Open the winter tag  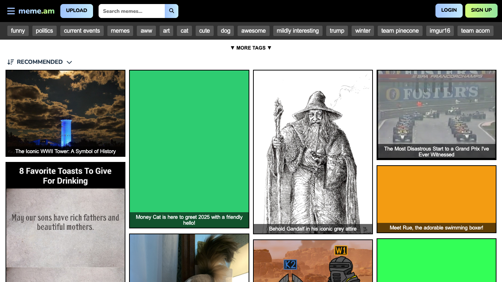[363, 31]
